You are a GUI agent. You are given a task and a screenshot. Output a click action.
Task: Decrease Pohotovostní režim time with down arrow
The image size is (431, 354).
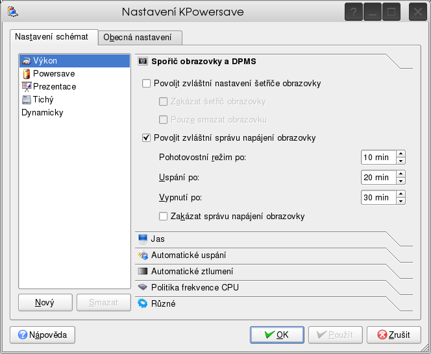(x=400, y=161)
